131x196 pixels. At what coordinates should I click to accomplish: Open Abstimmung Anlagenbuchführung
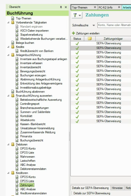click(40, 79)
